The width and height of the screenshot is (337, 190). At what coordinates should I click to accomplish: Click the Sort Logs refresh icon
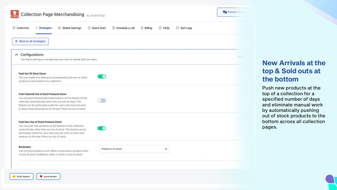(x=177, y=28)
